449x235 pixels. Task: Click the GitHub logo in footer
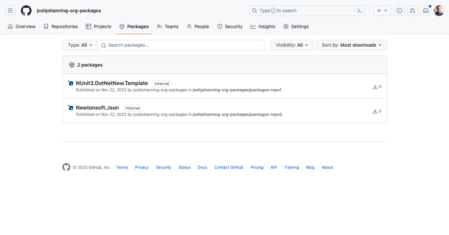coord(66,167)
